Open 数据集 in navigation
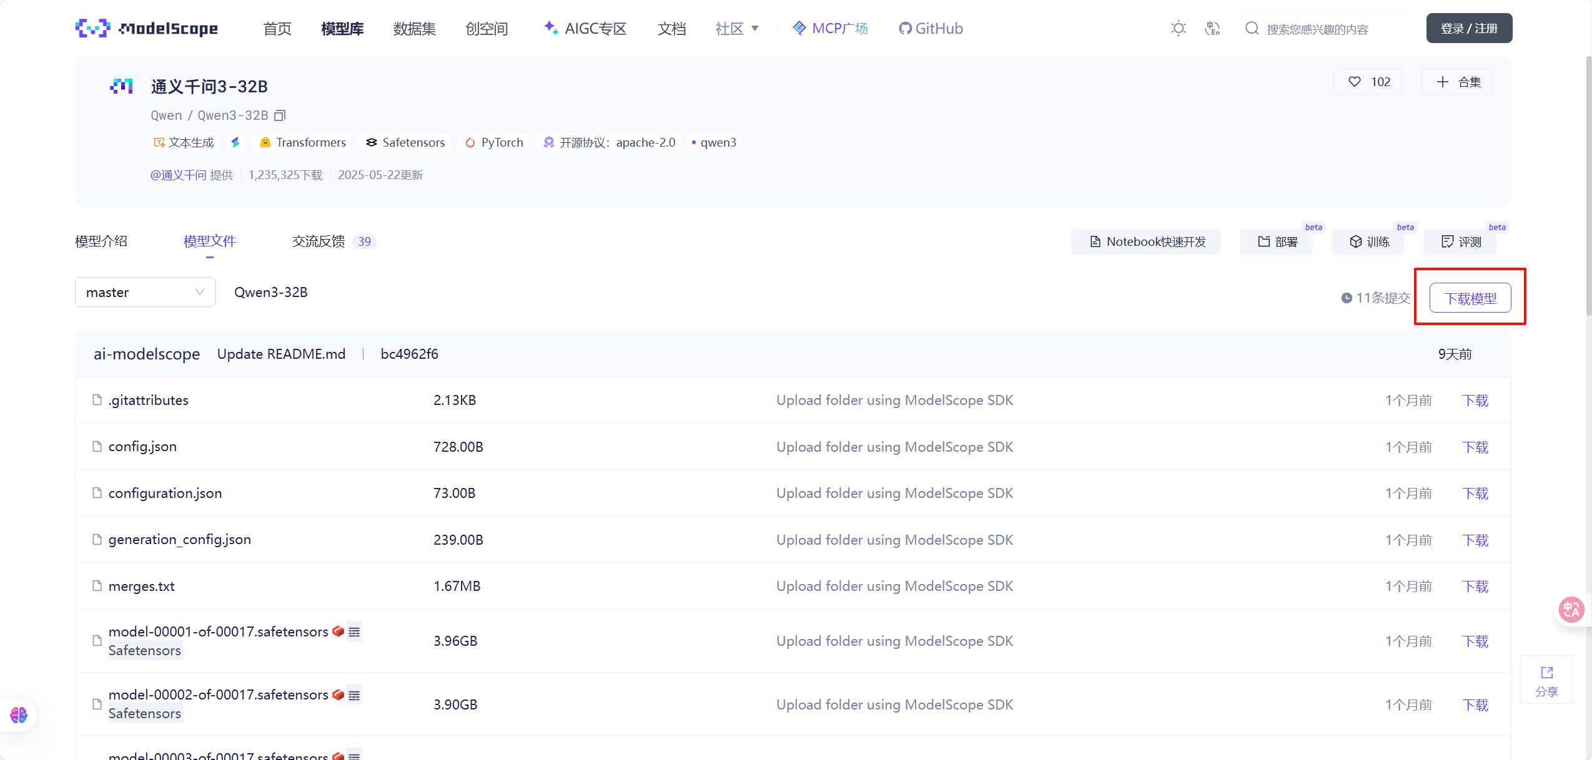The image size is (1592, 760). 414,29
